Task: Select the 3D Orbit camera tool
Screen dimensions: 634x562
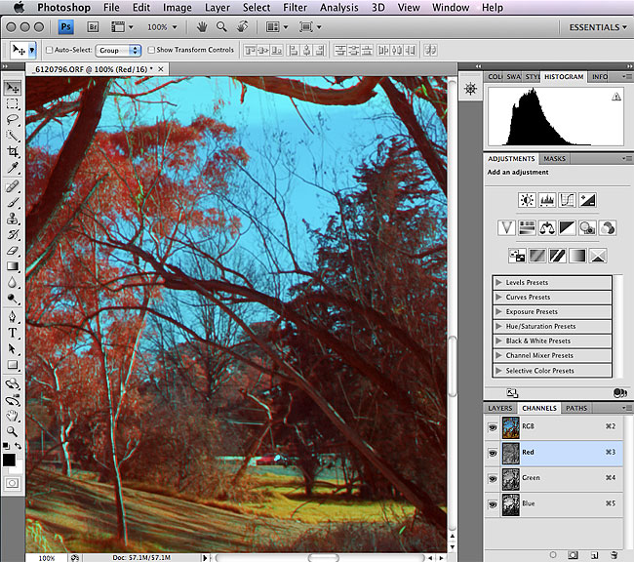Action: 13,400
